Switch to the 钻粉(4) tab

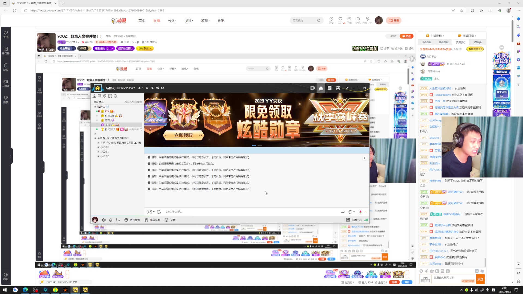point(478,42)
